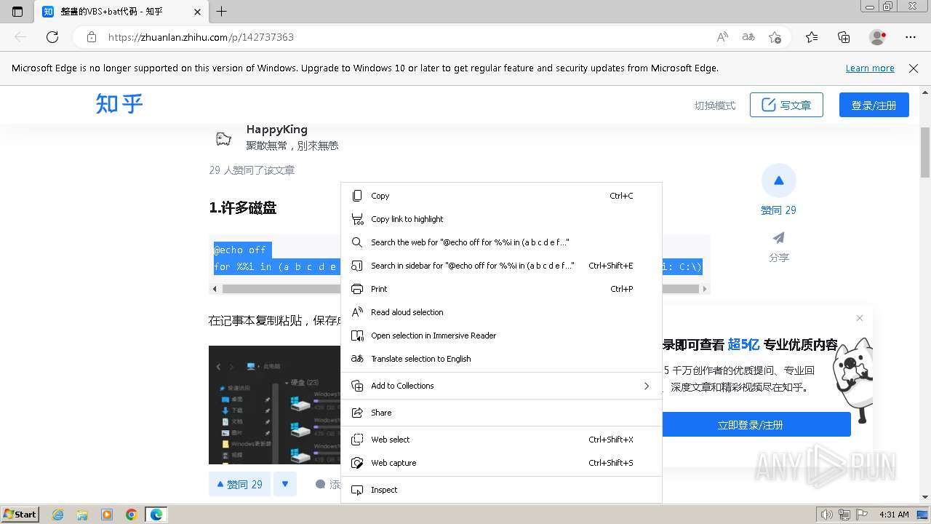Open Internet Explorer from taskbar
The width and height of the screenshot is (931, 524).
[x=58, y=515]
